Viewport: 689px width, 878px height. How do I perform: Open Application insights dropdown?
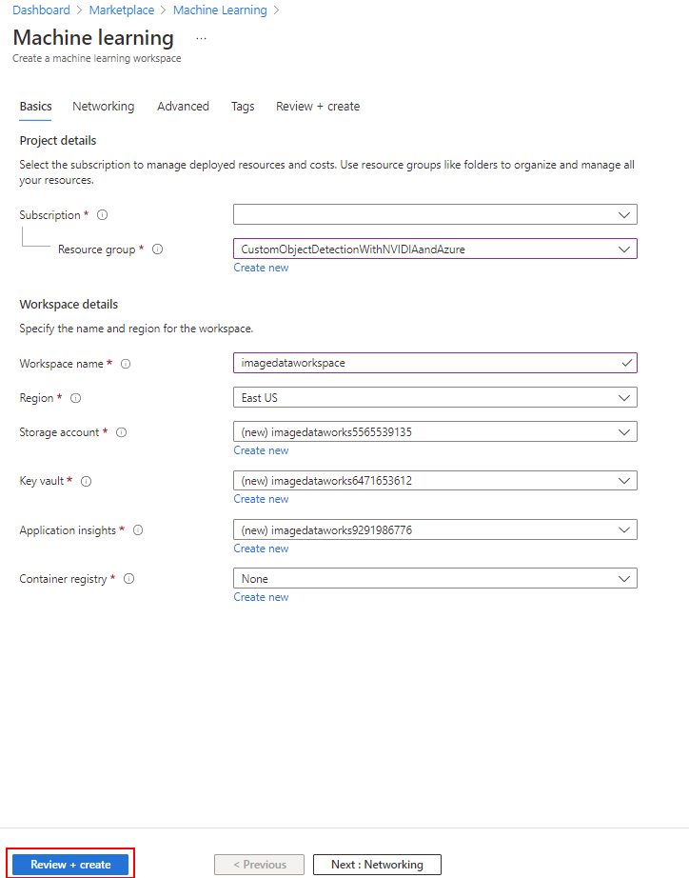coord(435,529)
